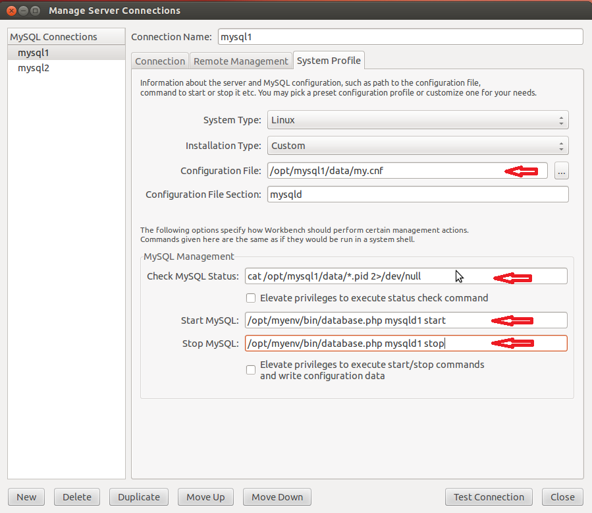Duplicate the selected connection
The width and height of the screenshot is (592, 513).
(139, 497)
